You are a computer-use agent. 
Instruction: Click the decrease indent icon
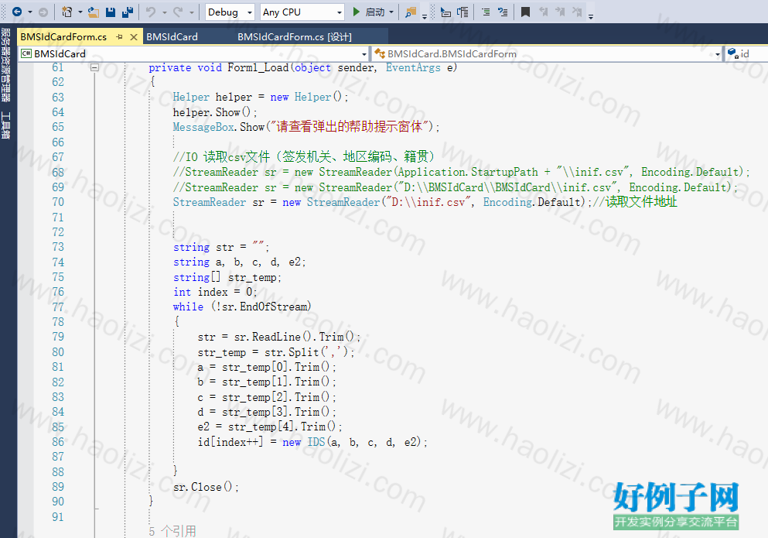(486, 12)
